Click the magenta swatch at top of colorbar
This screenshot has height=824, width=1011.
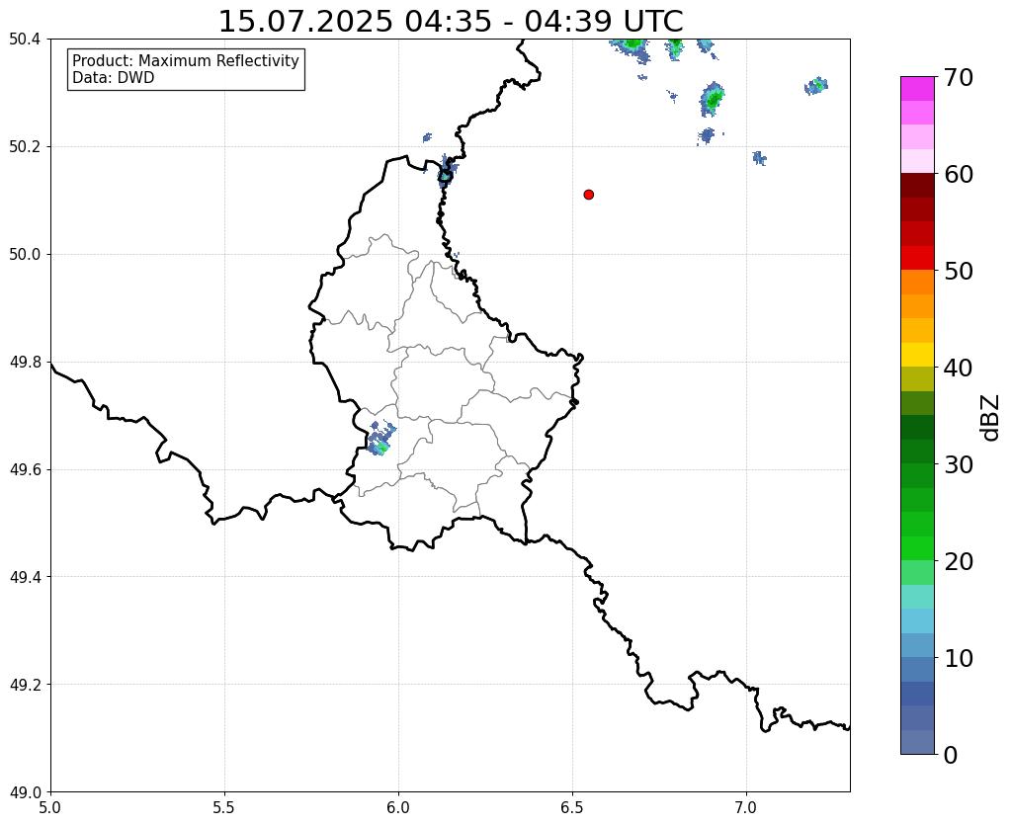(917, 89)
